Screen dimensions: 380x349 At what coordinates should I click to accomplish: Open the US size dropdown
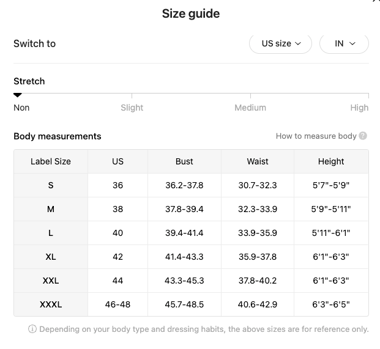pos(280,43)
